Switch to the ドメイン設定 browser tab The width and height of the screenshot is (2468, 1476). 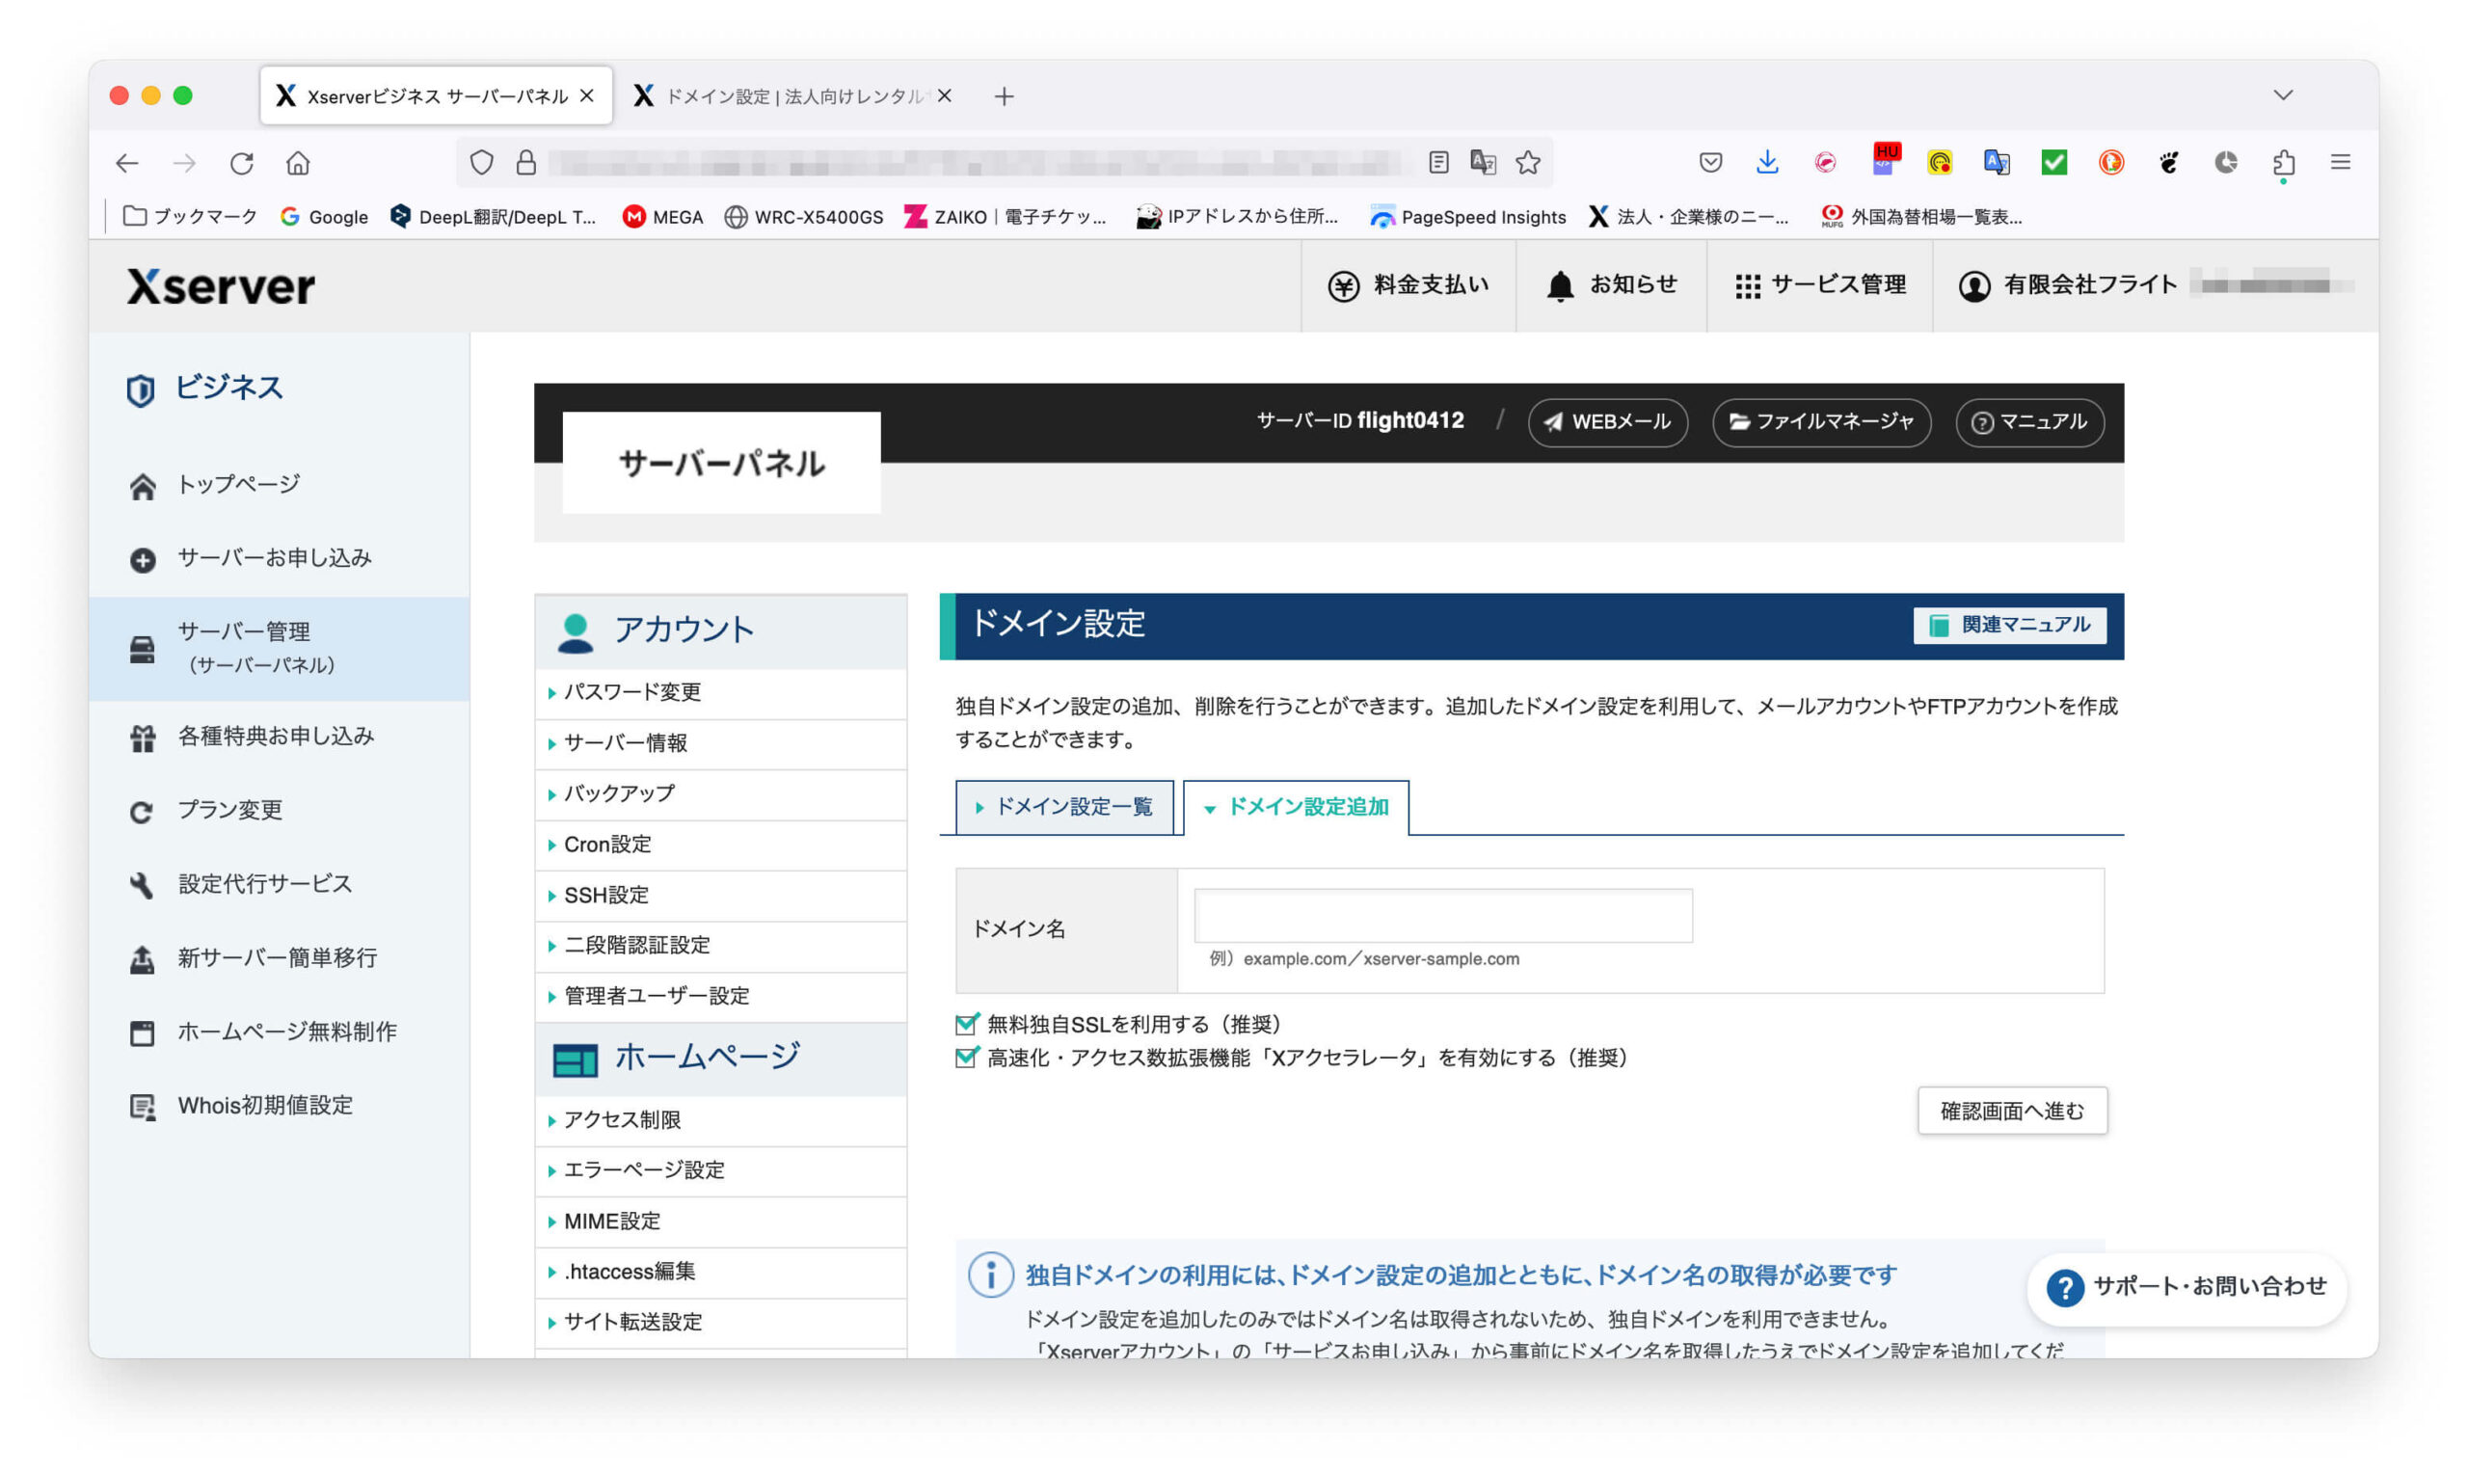point(791,95)
